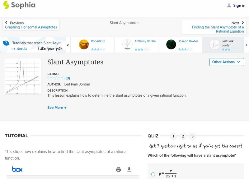Select the y = x/(2x+1) radio option
249x179 pixels.
153,174
